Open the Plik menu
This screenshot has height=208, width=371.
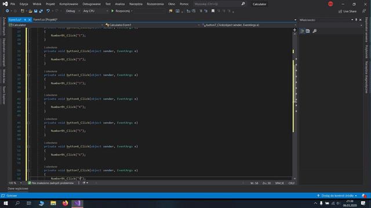pyautogui.click(x=13, y=4)
